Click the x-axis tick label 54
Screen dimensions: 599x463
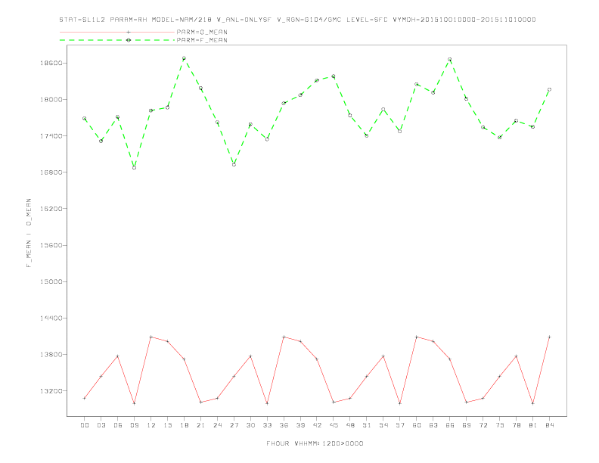(x=383, y=425)
